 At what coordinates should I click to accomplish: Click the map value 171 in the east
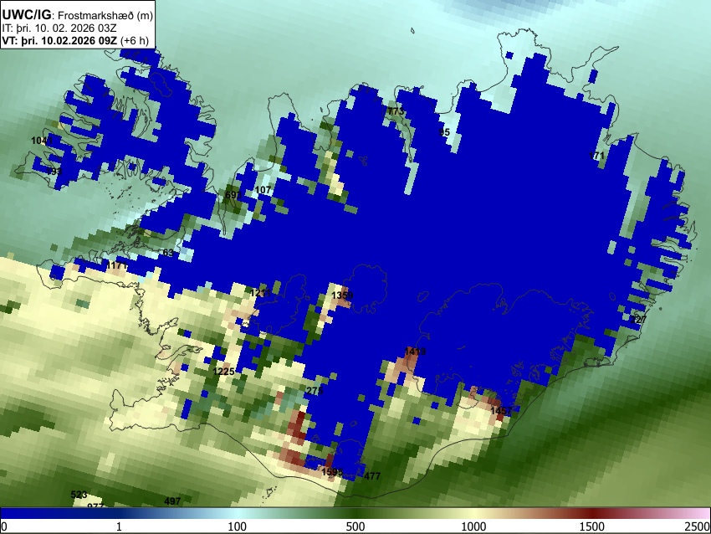tap(596, 156)
